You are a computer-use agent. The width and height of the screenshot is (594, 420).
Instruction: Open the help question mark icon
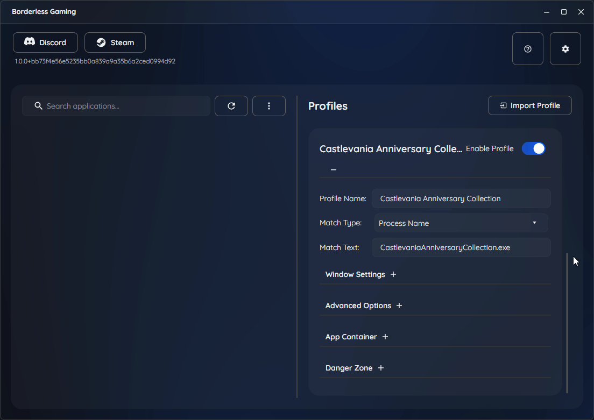[528, 49]
